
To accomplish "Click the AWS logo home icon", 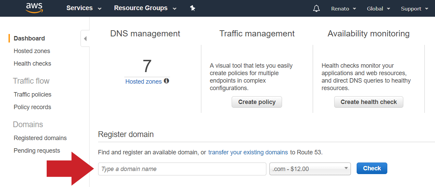I will coord(34,8).
